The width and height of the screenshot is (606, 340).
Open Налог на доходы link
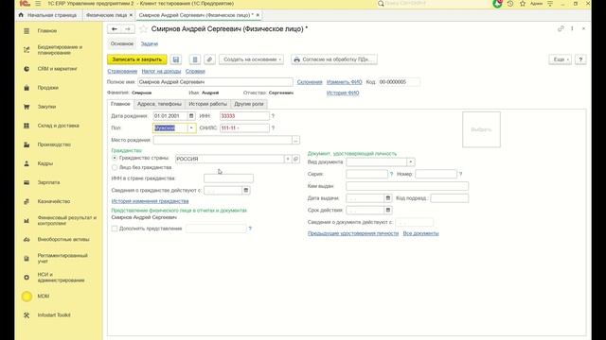(x=161, y=72)
